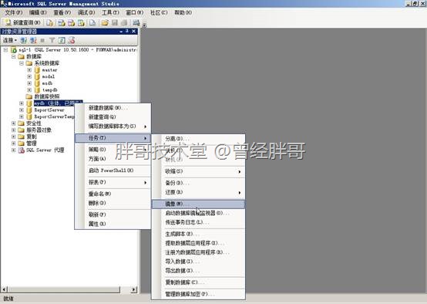The image size is (427, 304).
Task: Choose 复制数据库(C)... task
Action: (198, 282)
